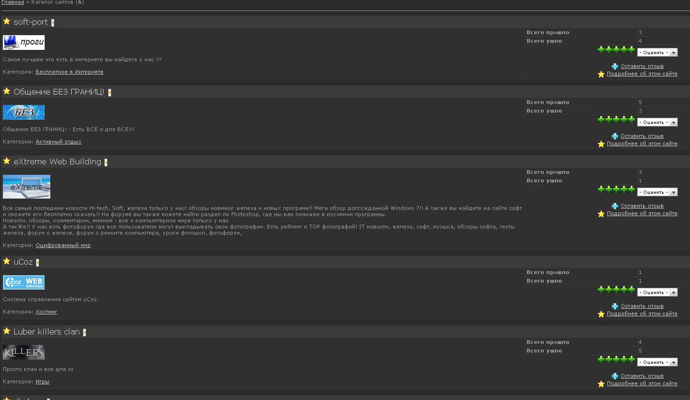Click the blue plus icon in uCoz entry
The width and height of the screenshot is (690, 400).
(615, 306)
